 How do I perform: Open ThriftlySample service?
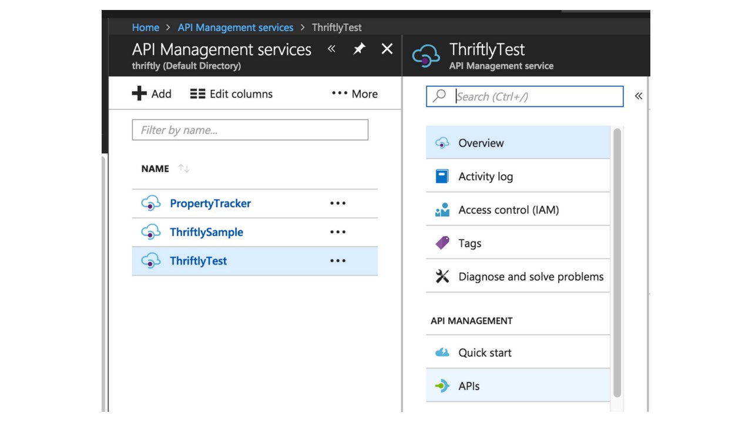[206, 232]
